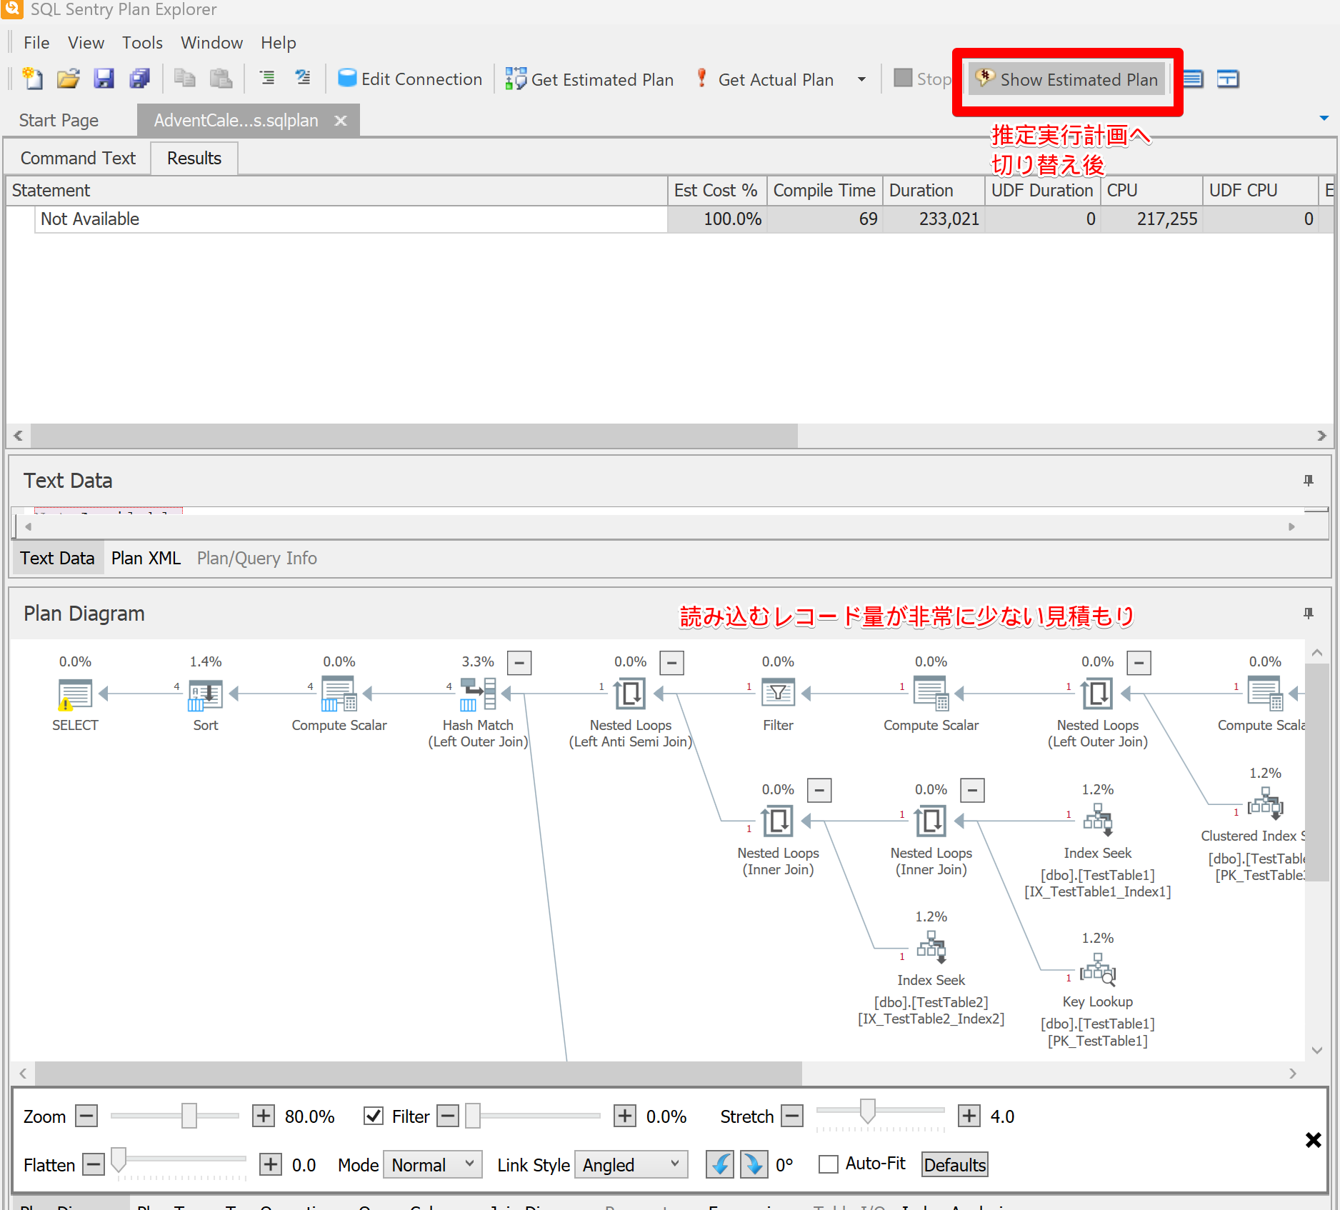
Task: Select the Key Lookup on PK_TestTable1
Action: (x=1098, y=969)
